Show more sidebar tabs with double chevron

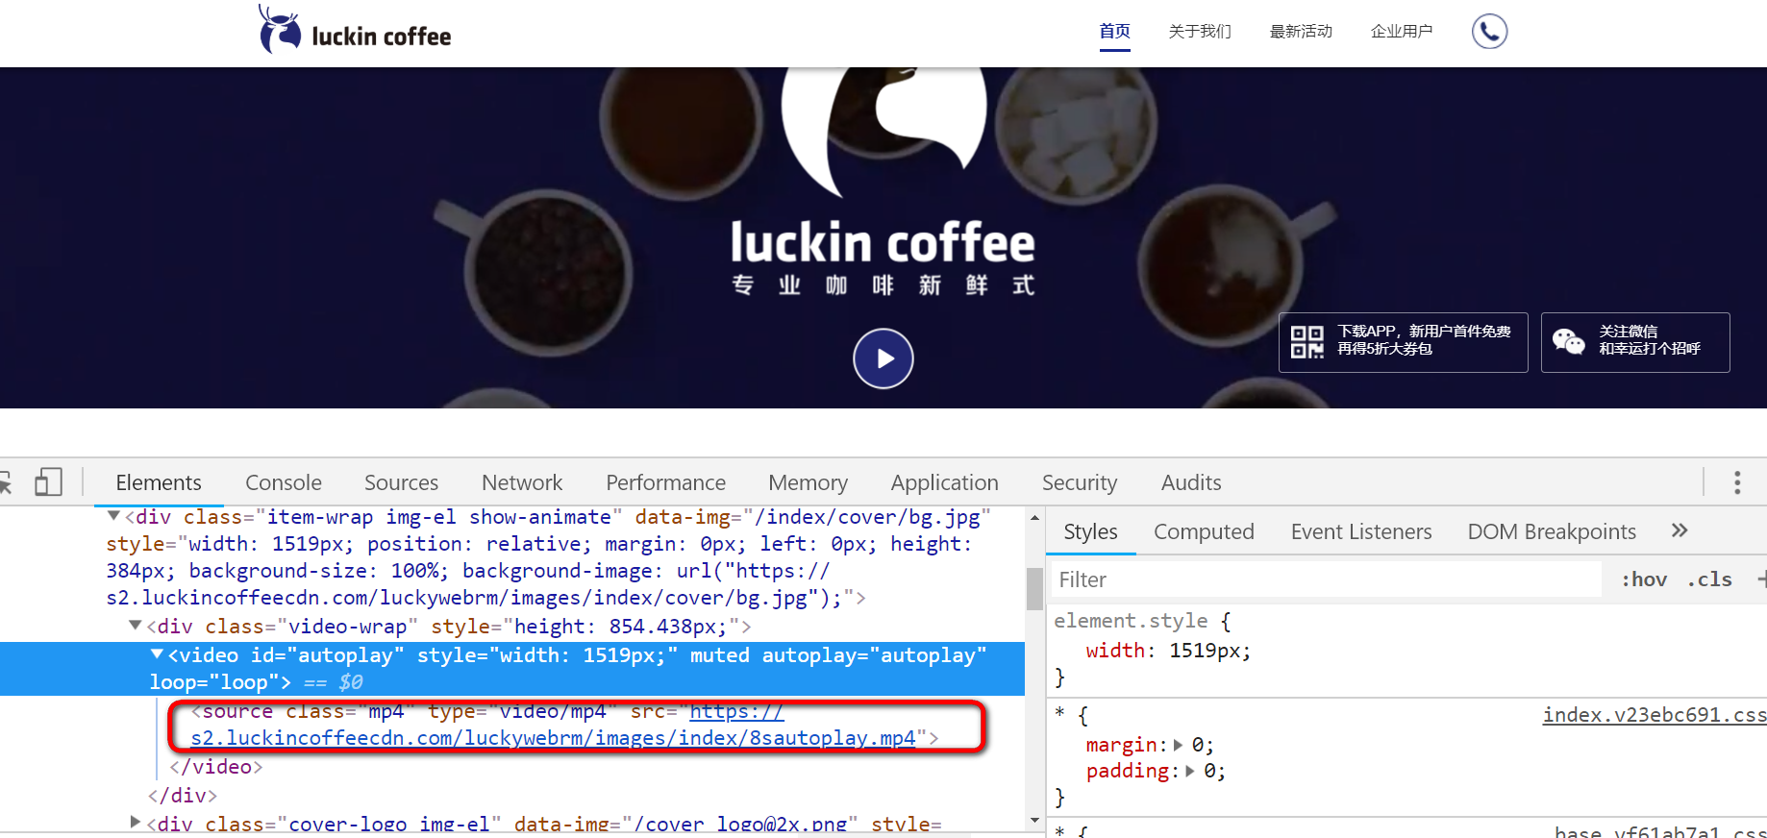(1680, 530)
